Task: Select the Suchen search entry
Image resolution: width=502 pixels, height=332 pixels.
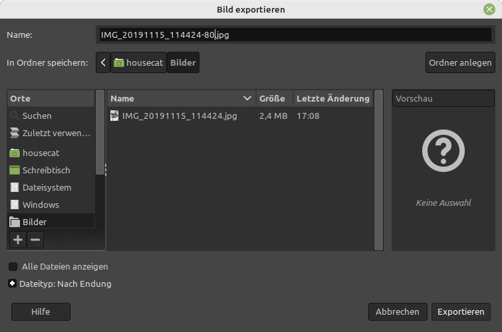Action: [x=37, y=116]
